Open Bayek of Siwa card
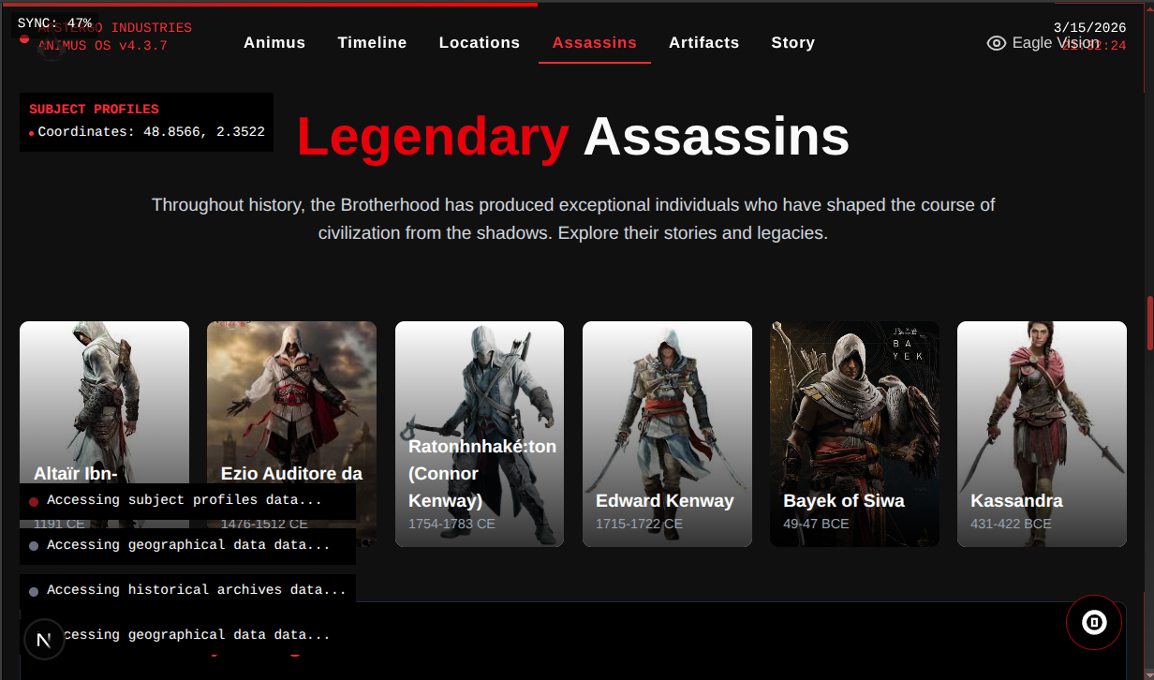Screen dimensions: 1154x680 coord(854,434)
